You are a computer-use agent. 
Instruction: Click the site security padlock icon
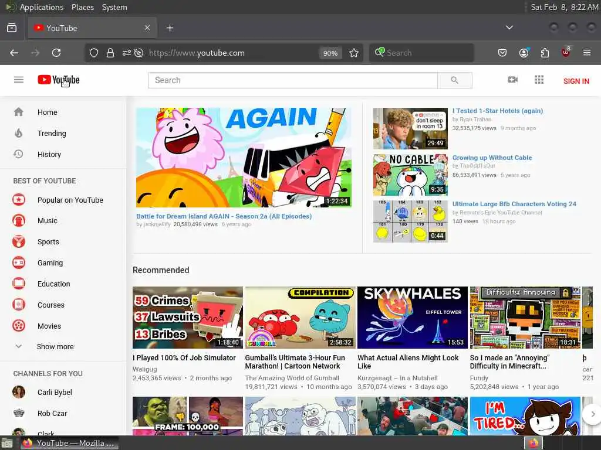tap(110, 53)
